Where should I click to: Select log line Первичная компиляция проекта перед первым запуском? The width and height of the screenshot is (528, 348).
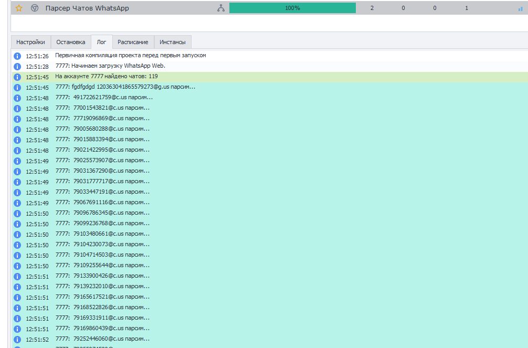(x=269, y=56)
